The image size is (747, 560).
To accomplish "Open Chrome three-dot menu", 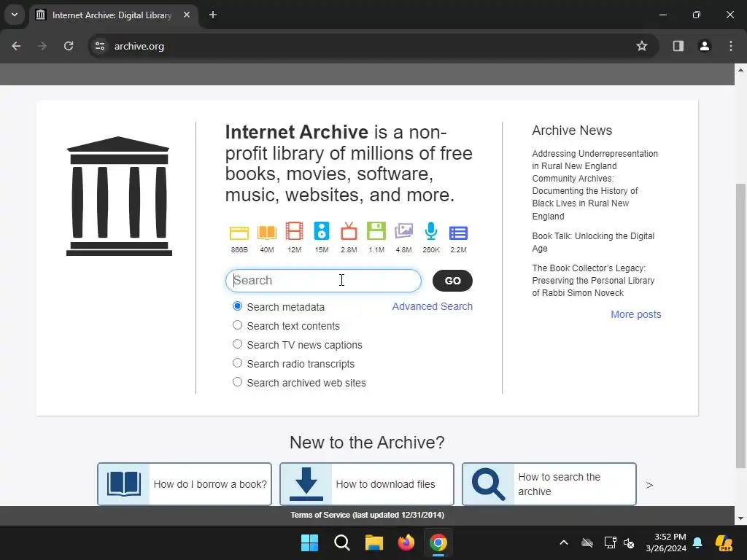I will click(x=731, y=46).
